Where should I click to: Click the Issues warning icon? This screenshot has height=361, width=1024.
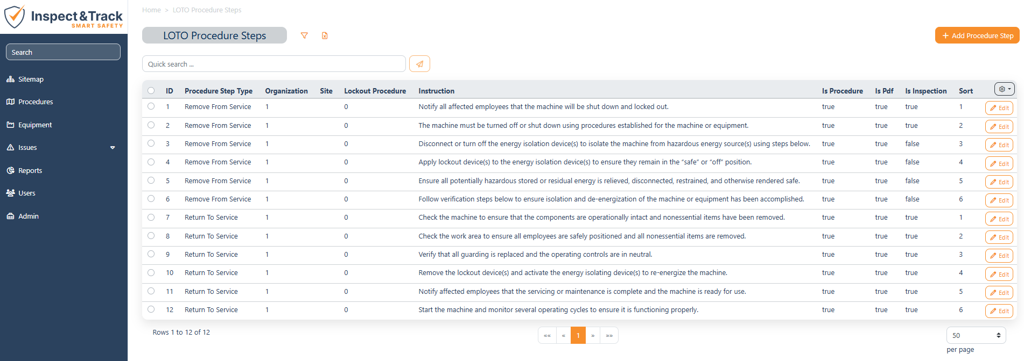tap(10, 147)
